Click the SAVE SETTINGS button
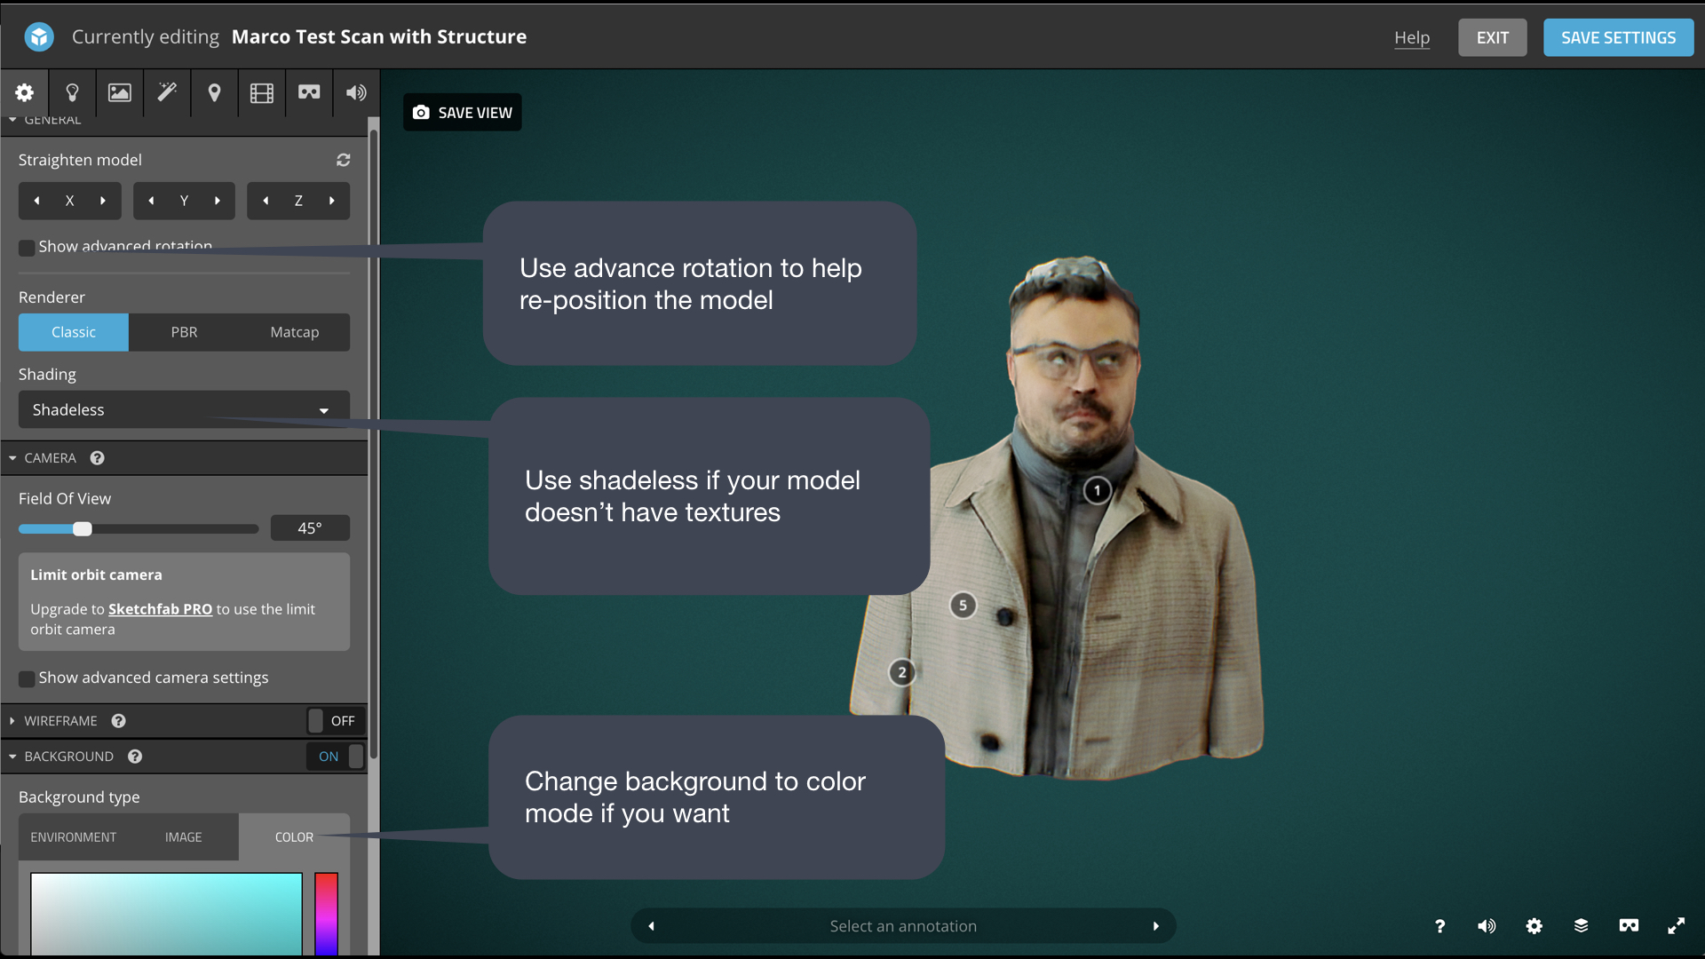 (1618, 38)
